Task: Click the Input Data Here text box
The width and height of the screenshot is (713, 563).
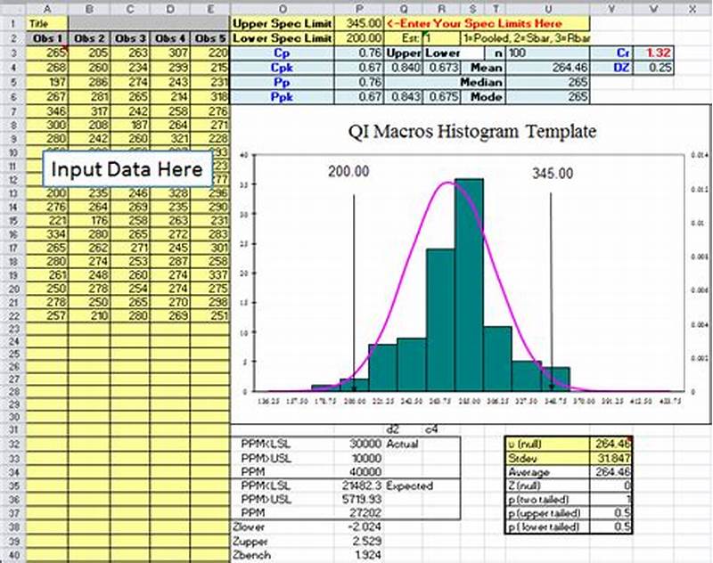Action: point(127,167)
